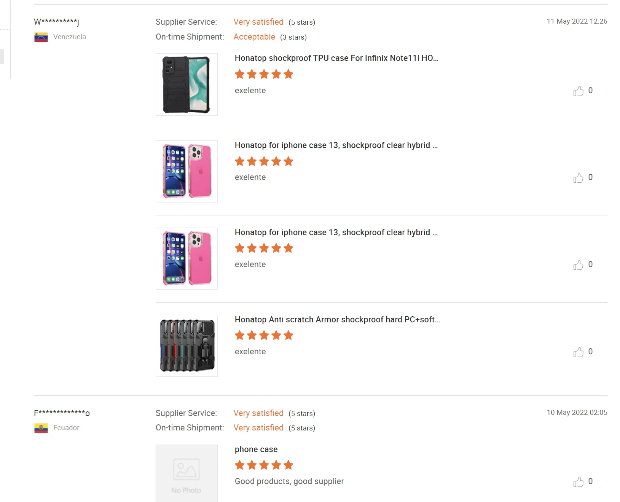
Task: Open "Honatop shockproof TPU case For Infinix" title
Action: [x=336, y=58]
